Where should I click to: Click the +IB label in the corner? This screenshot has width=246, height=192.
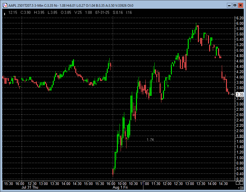(x=240, y=188)
